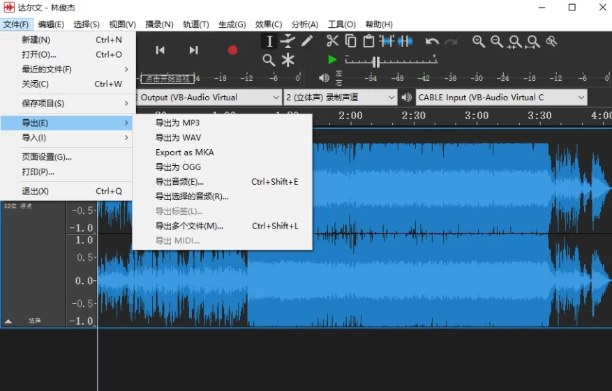
Task: Expand the 导出(E) submenu arrow
Action: click(126, 123)
